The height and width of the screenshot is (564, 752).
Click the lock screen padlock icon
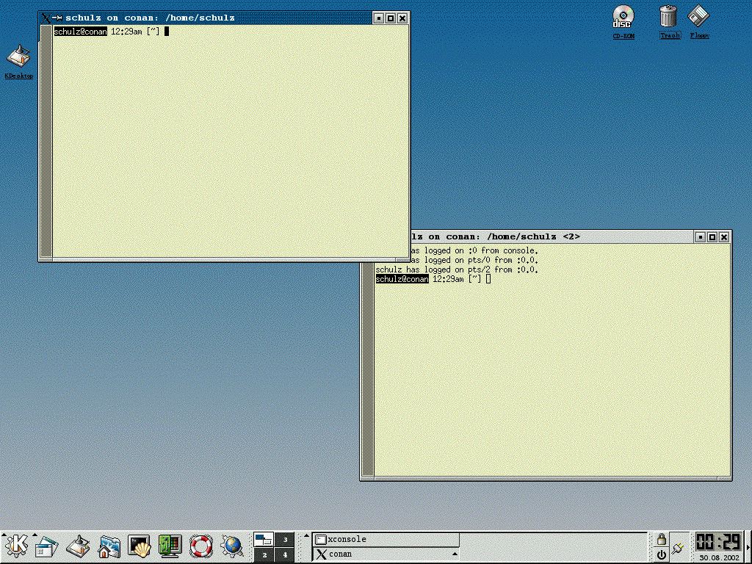(661, 539)
